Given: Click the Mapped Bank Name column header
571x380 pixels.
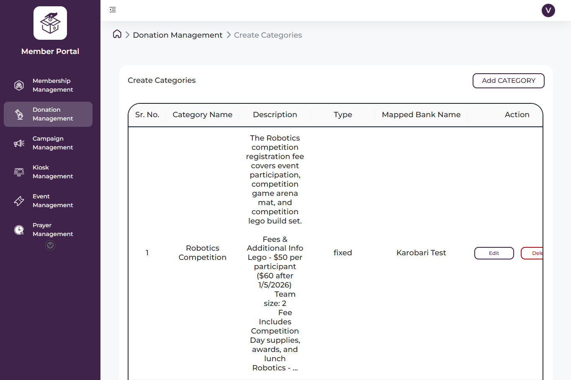Looking at the screenshot, I should (x=421, y=115).
